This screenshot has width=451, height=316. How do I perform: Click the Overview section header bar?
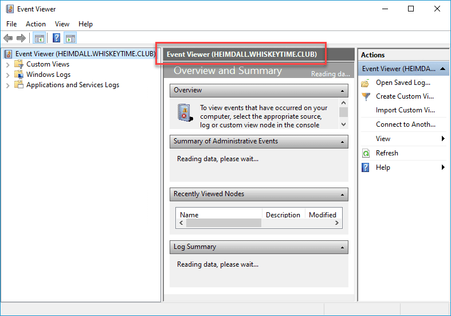point(259,91)
